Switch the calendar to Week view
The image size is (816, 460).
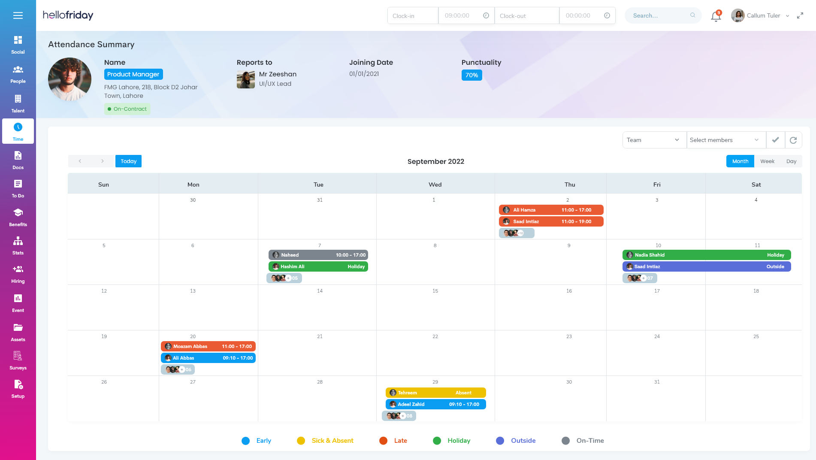click(x=767, y=161)
